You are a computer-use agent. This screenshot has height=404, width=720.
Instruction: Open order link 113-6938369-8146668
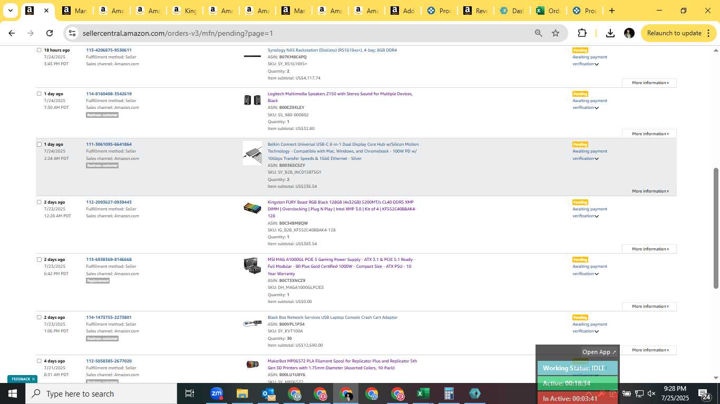pyautogui.click(x=109, y=259)
